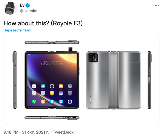Click the orange contacts app icon

(x=43, y=102)
